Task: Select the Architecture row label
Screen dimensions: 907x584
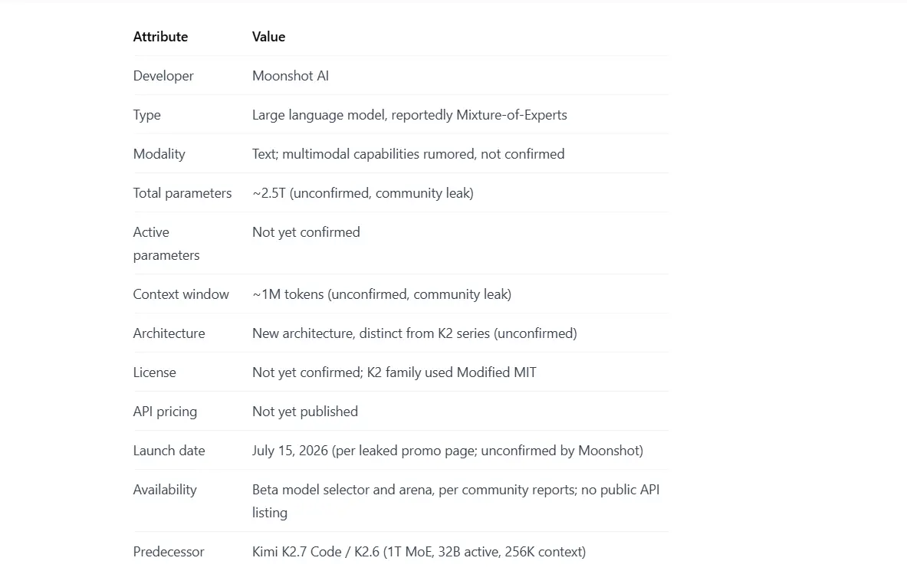Action: point(169,333)
